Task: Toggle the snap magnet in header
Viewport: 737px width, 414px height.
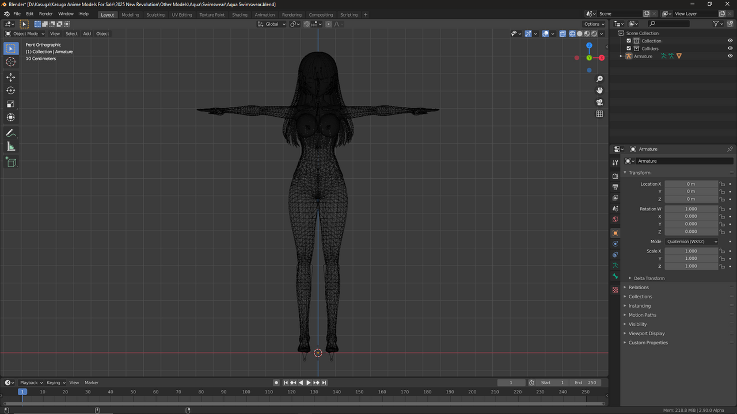Action: coord(307,24)
